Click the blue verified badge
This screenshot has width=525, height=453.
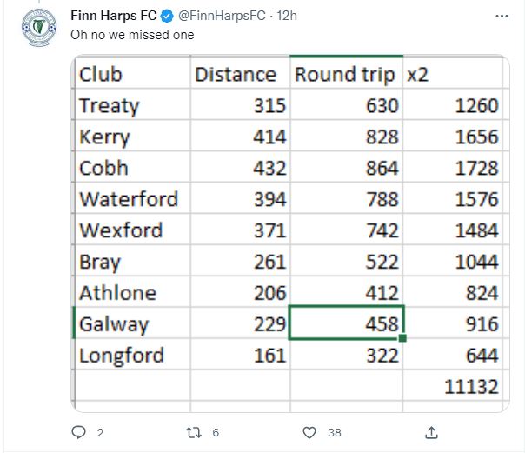167,16
